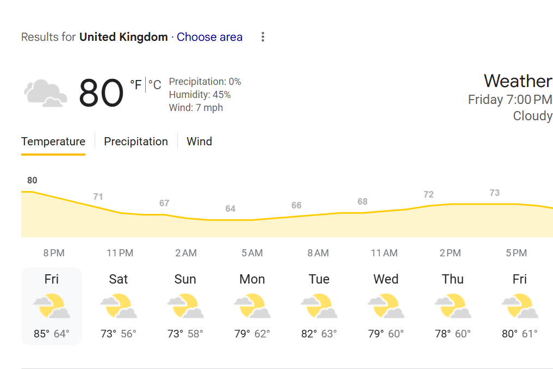Select the Temperature tab
The height and width of the screenshot is (369, 553).
pos(53,142)
